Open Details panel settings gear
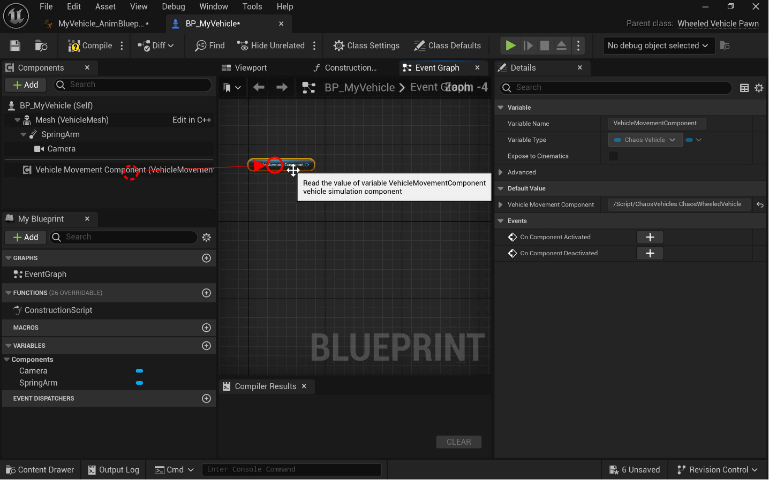This screenshot has height=480, width=769. point(759,88)
